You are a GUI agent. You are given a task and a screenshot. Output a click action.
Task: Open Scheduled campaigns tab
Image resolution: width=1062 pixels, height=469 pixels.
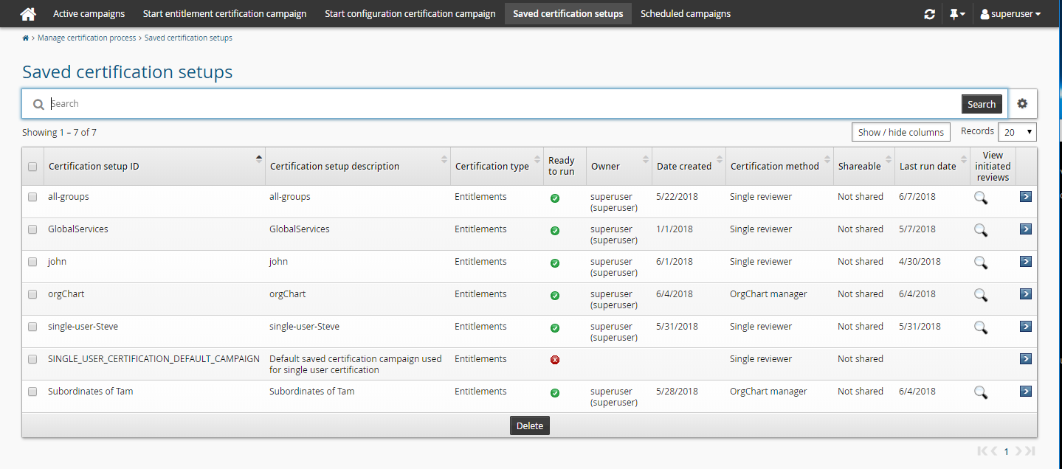point(685,14)
